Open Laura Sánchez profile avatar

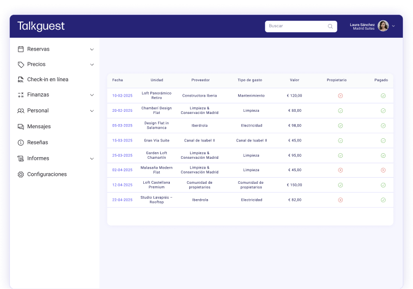click(383, 26)
